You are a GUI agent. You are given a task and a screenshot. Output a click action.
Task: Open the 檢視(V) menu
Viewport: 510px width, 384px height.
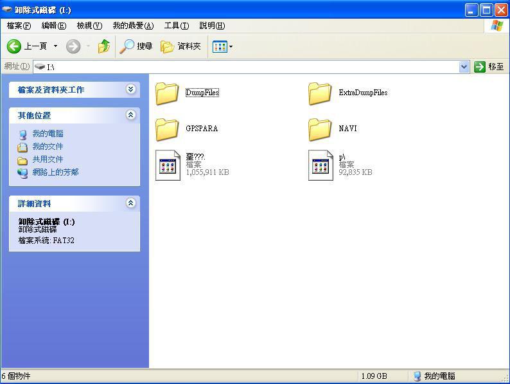click(89, 26)
